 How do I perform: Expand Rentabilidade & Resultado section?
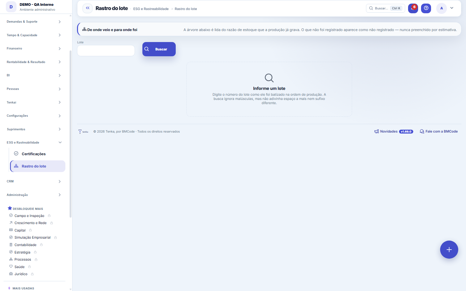tap(34, 62)
